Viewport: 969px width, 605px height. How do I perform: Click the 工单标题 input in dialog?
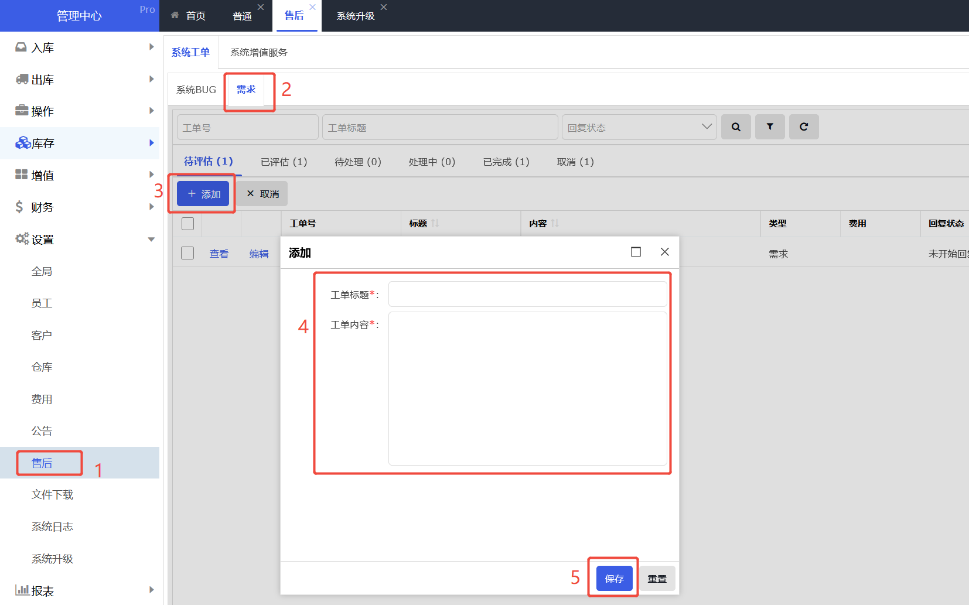pos(528,294)
